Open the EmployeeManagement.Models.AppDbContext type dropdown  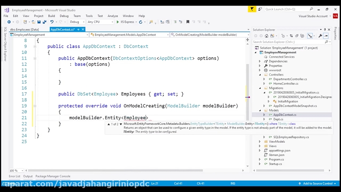pyautogui.click(x=130, y=35)
